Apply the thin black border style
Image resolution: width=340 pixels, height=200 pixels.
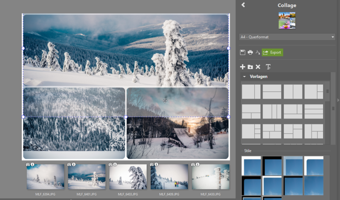[293, 186]
